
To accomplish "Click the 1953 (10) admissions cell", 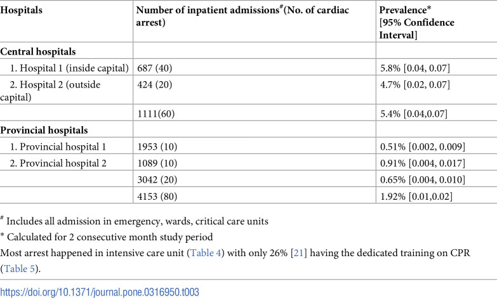I will 158,146.
